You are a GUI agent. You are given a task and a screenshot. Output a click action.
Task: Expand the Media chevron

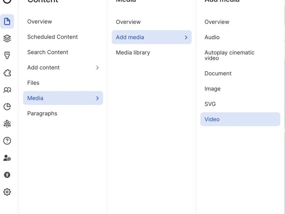point(97,98)
